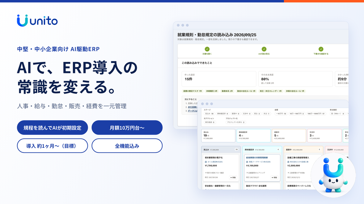The image size is (364, 204).
Task: Click the 作った設定 15件 stat card
Action: click(x=219, y=79)
